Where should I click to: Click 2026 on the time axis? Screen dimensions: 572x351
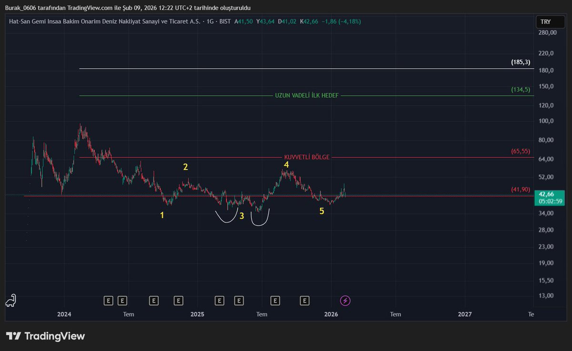[331, 314]
